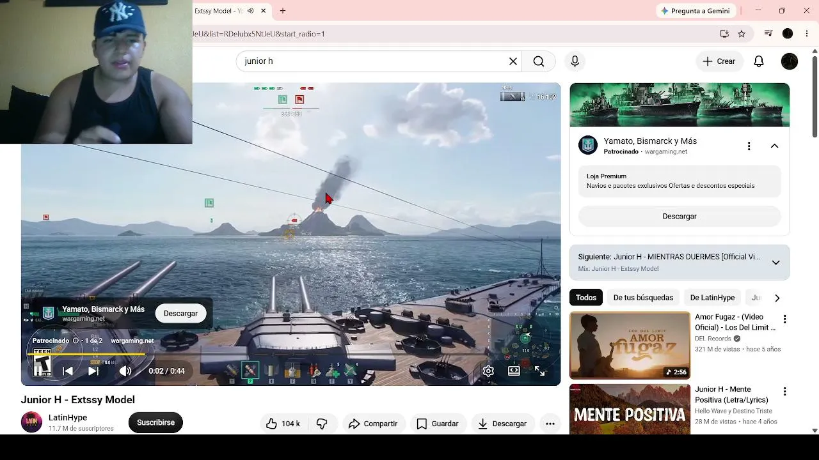The image size is (819, 460).
Task: Open more actions below the video
Action: [550, 424]
